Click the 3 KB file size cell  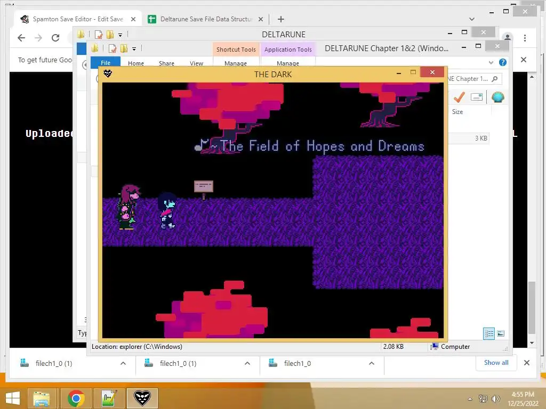481,138
